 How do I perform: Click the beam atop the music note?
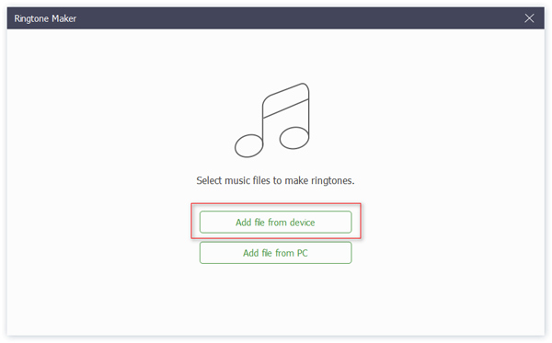pos(286,100)
